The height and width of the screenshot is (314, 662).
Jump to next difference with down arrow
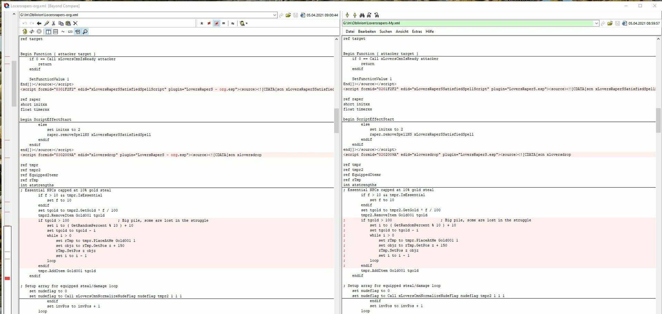pos(347,15)
